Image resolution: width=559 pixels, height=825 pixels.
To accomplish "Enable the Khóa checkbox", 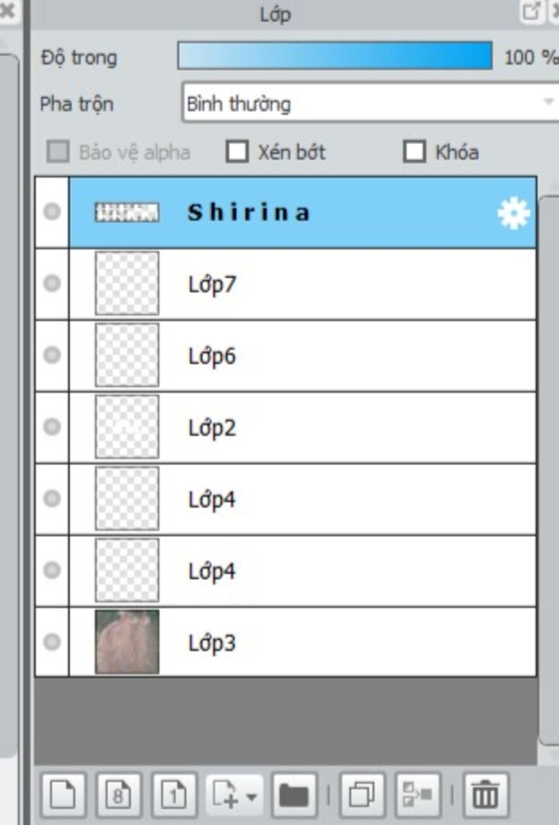I will 414,151.
